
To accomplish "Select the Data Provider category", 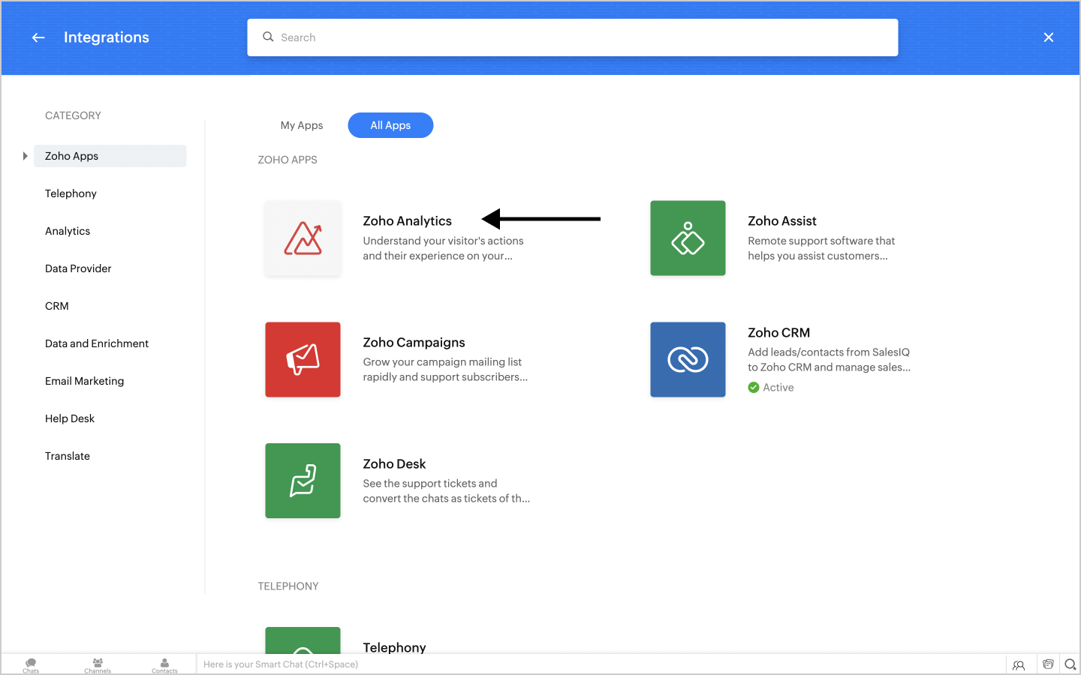I will (x=78, y=268).
